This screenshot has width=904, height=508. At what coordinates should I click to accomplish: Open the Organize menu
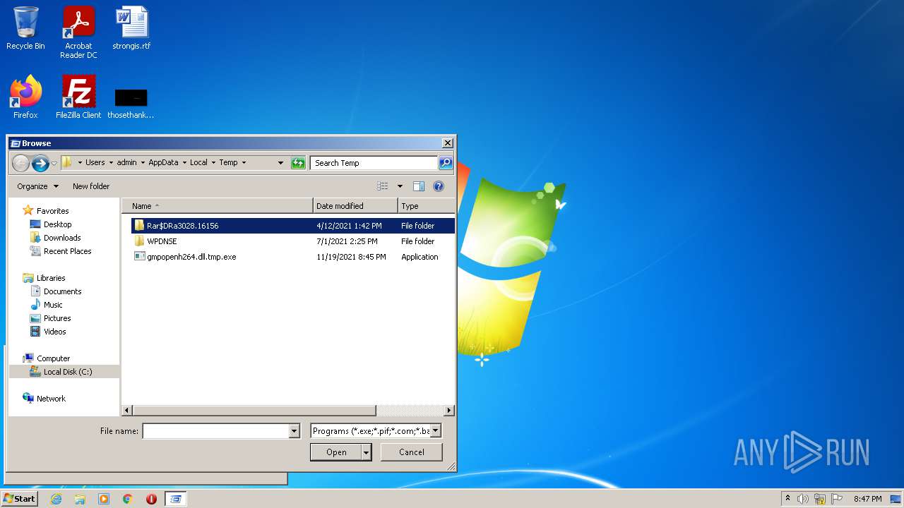(38, 186)
